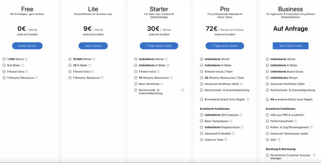Click help icon for Persönlicher Customer Success Manager
The image size is (321, 163).
314,155
